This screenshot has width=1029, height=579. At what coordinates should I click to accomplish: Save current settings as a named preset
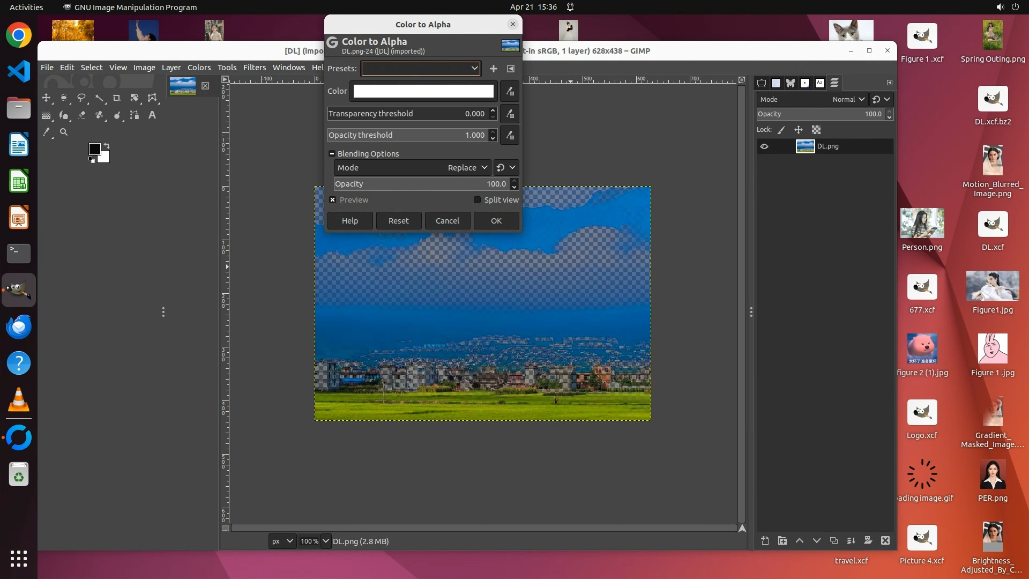(494, 69)
